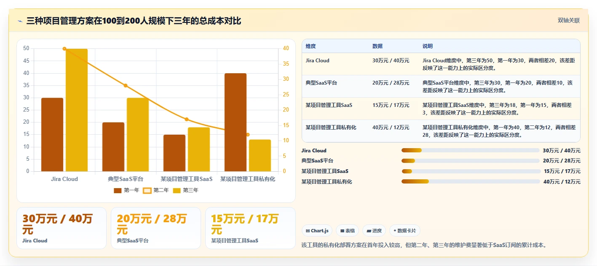The height and width of the screenshot is (266, 597).
Task: Open the 某项目管理工具SaaS data card
Action: [x=250, y=228]
